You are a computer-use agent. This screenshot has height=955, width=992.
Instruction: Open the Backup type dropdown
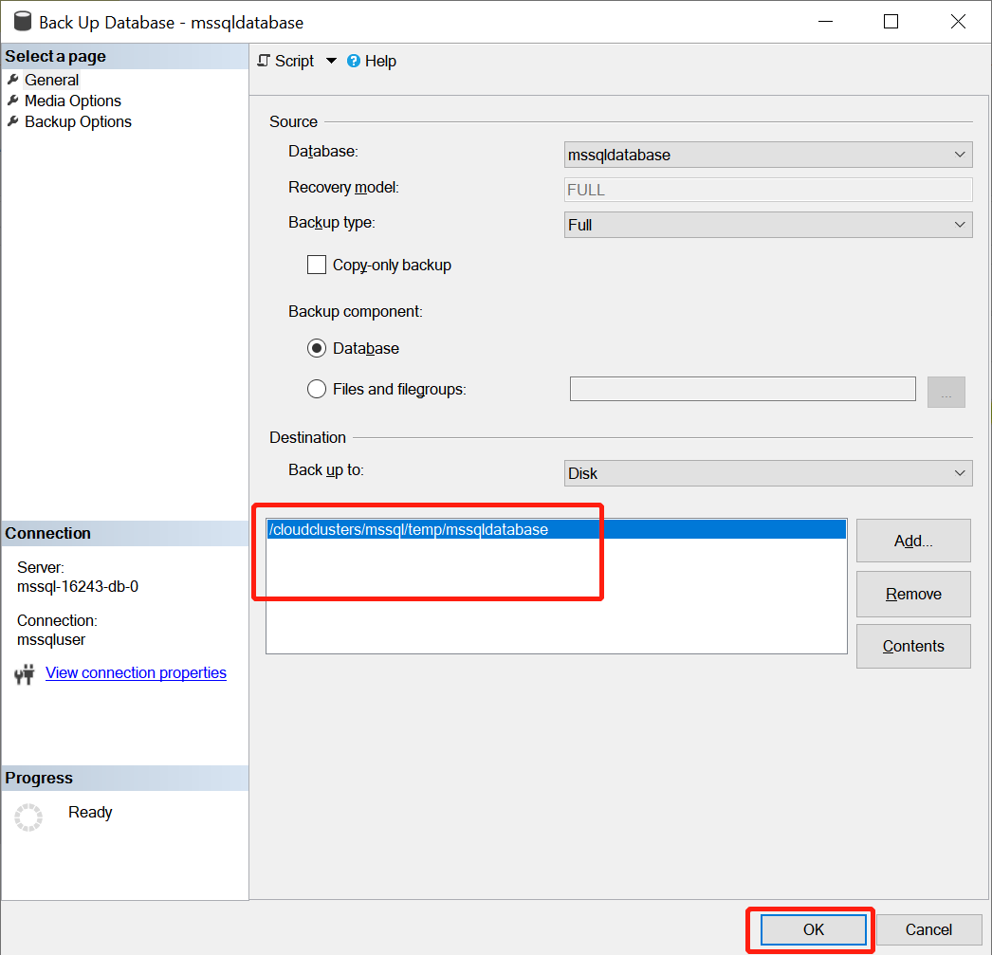[959, 225]
